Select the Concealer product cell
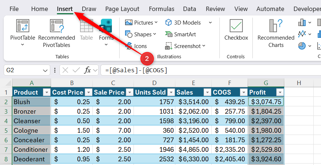This screenshot has height=165, width=321. [x=32, y=140]
